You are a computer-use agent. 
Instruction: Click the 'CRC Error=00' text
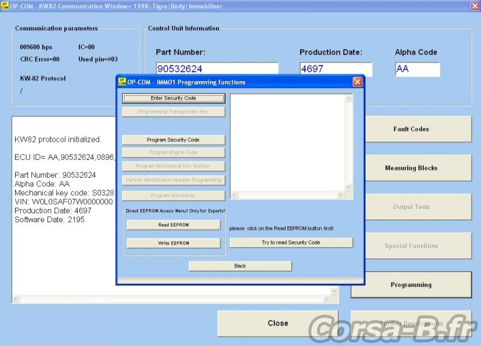pyautogui.click(x=40, y=59)
